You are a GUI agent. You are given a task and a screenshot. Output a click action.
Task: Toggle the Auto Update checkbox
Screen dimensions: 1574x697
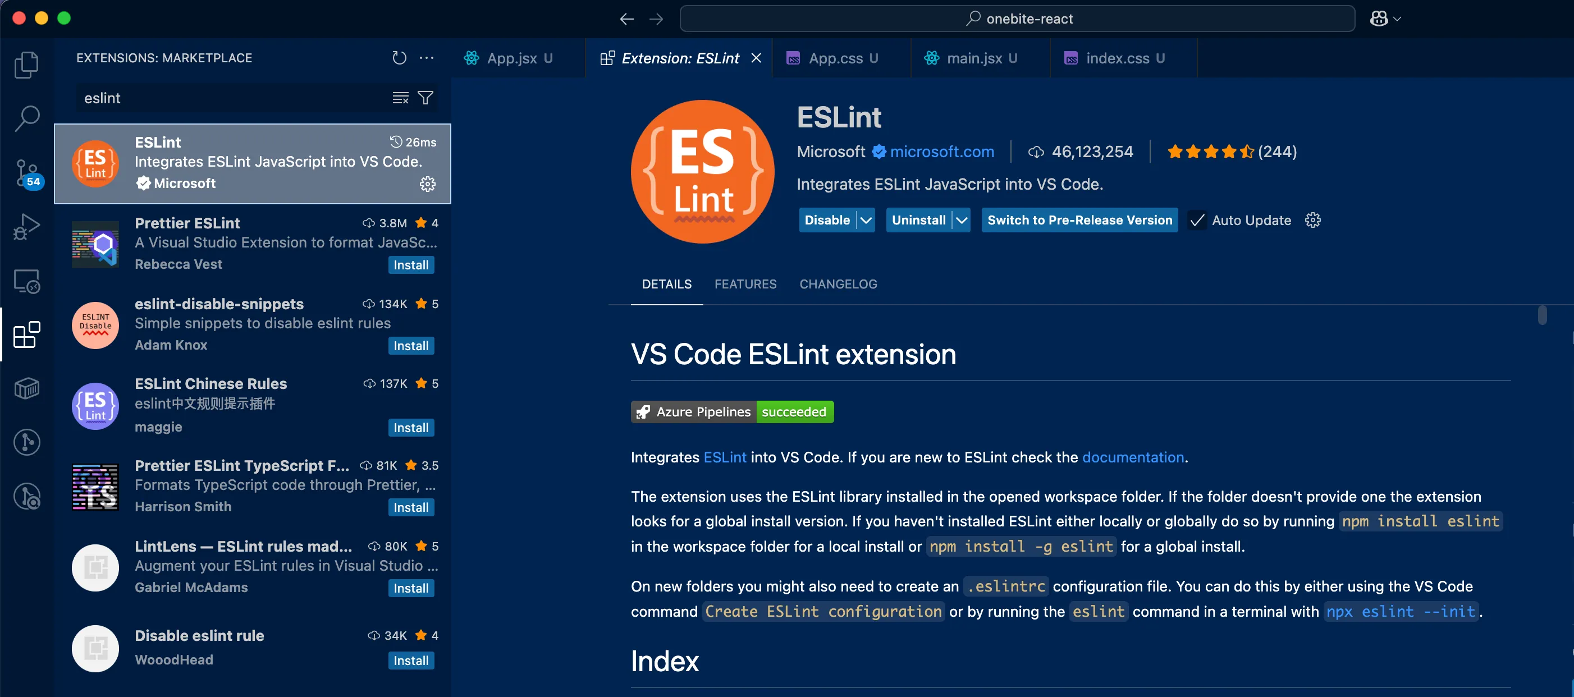[1197, 221]
